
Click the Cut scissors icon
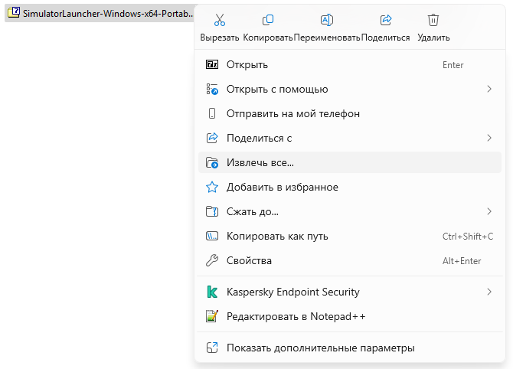(x=220, y=21)
